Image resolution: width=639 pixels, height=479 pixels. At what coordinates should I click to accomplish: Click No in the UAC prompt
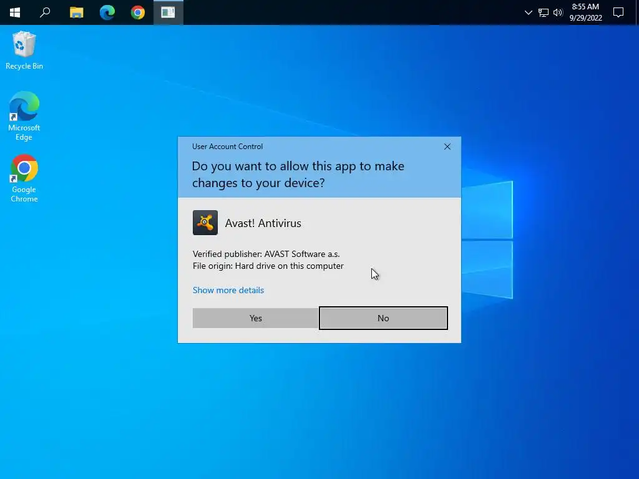coord(383,318)
